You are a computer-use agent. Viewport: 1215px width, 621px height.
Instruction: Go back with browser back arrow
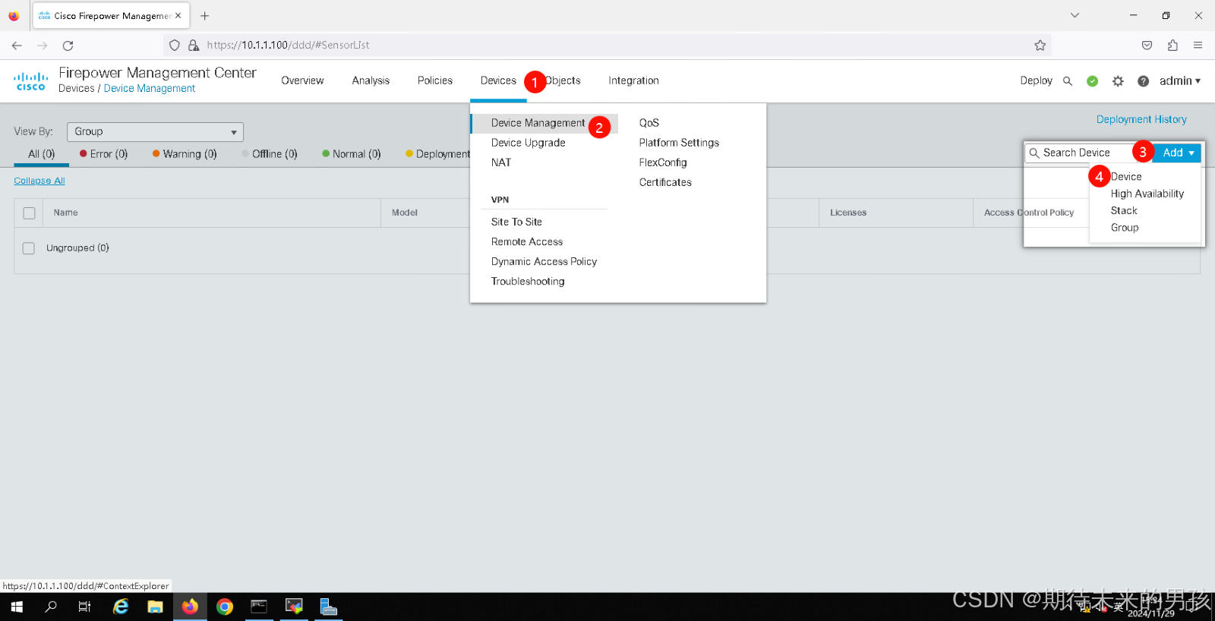(x=17, y=46)
